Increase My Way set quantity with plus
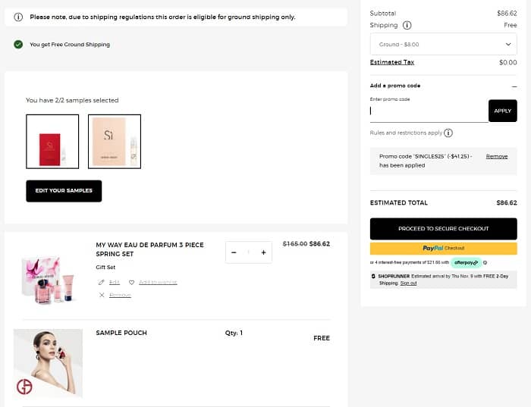 coord(263,252)
